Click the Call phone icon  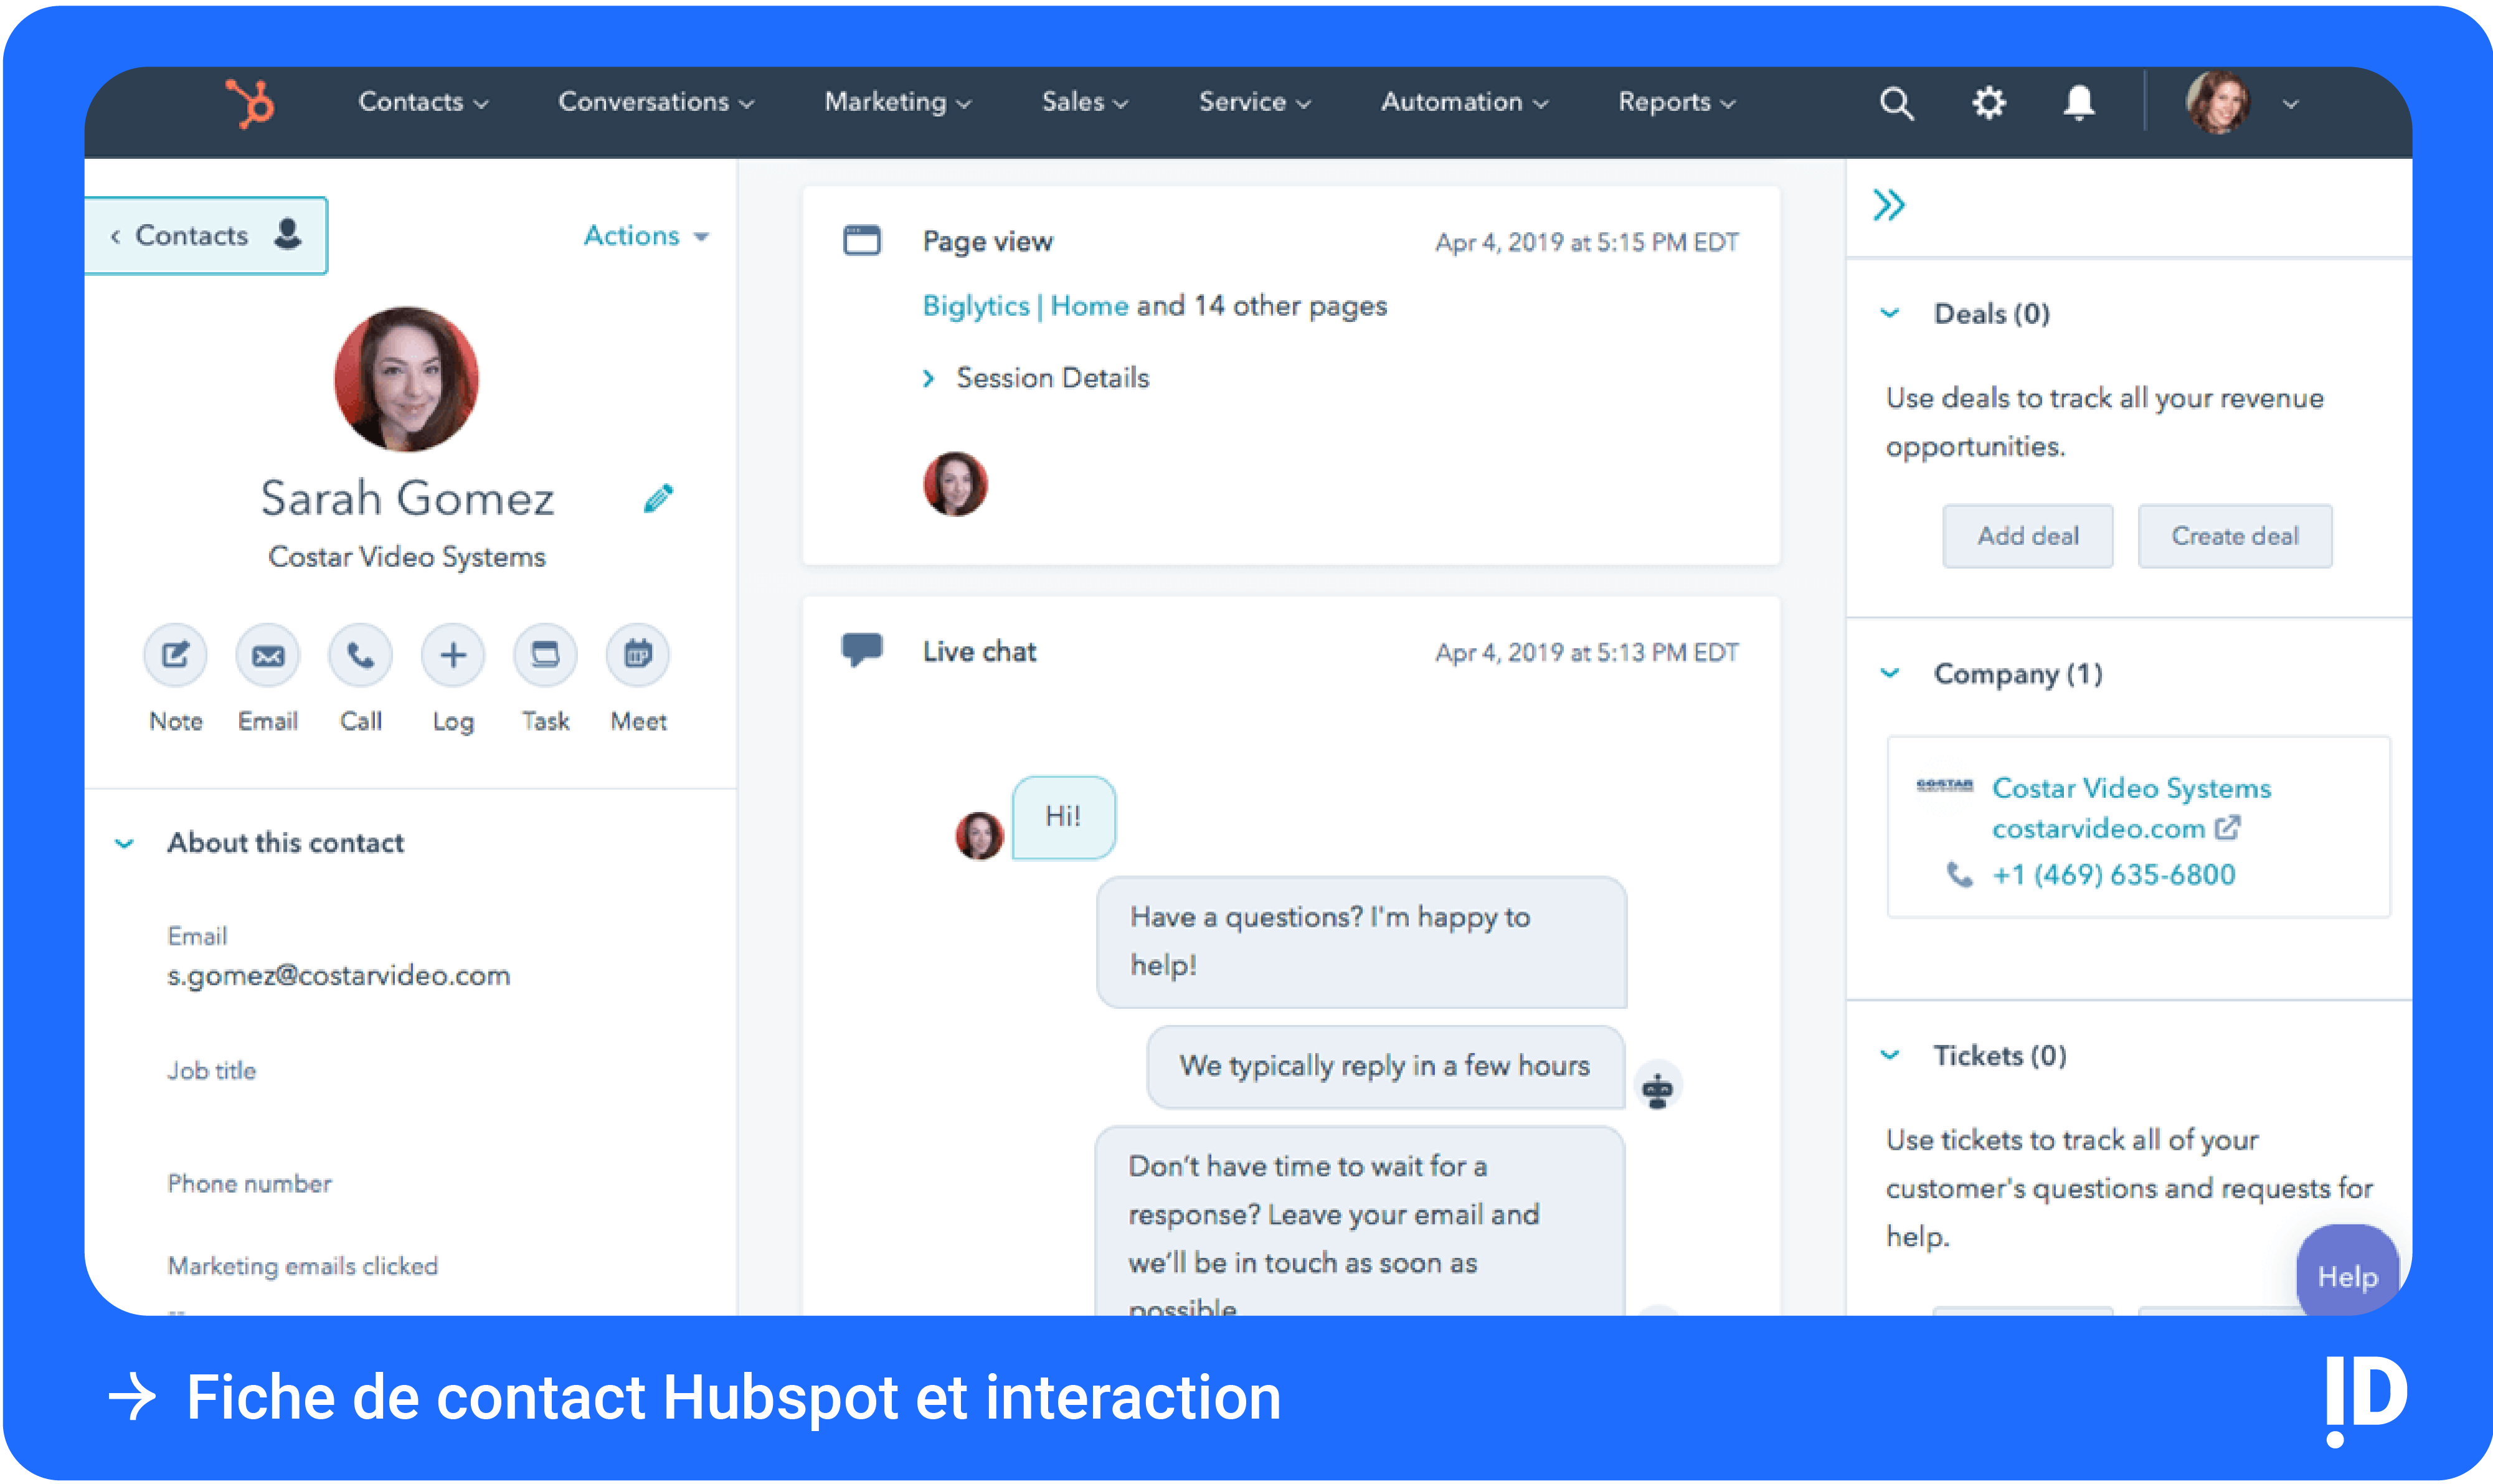point(360,656)
